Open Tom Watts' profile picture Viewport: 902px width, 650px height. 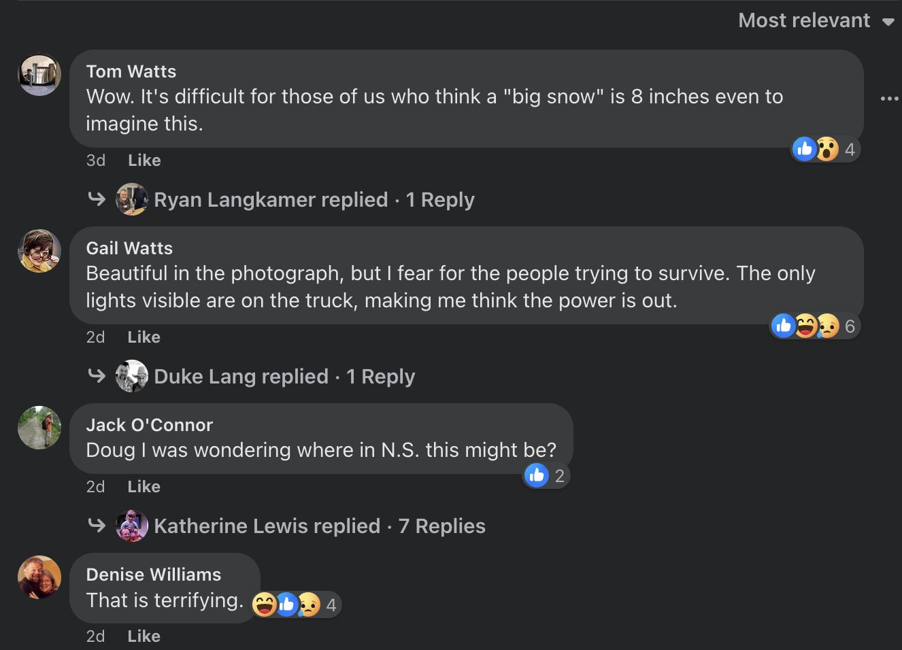(39, 75)
